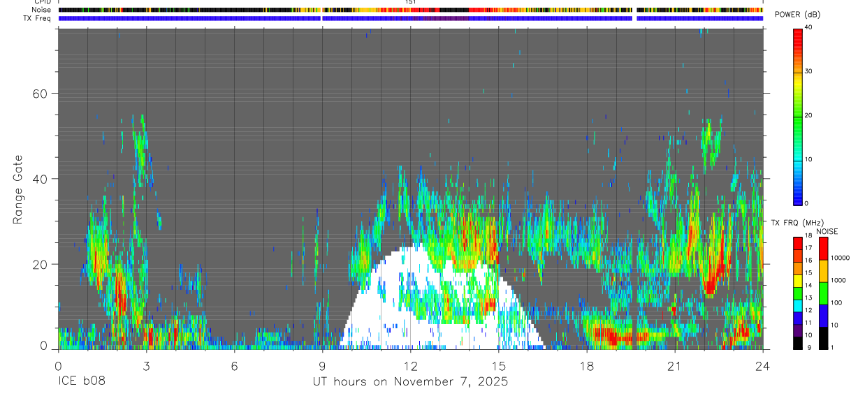Viewport: 858px width, 396px height.
Task: Click the x-axis tick label '18' under the plot
Action: point(586,366)
